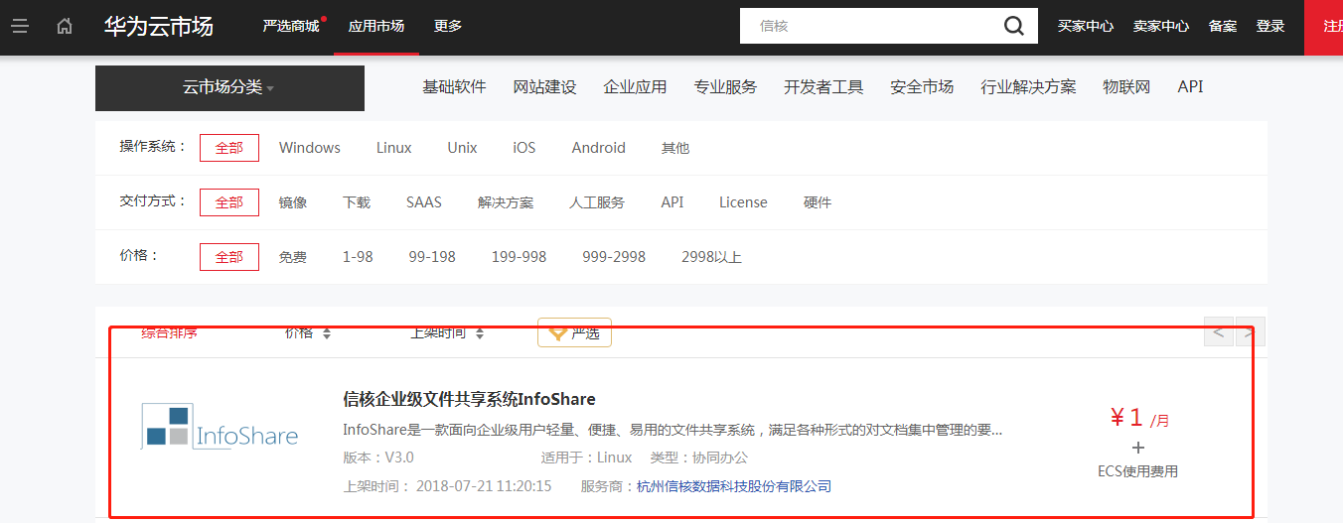Image resolution: width=1343 pixels, height=523 pixels.
Task: Open 基础软件 category
Action: 454,87
